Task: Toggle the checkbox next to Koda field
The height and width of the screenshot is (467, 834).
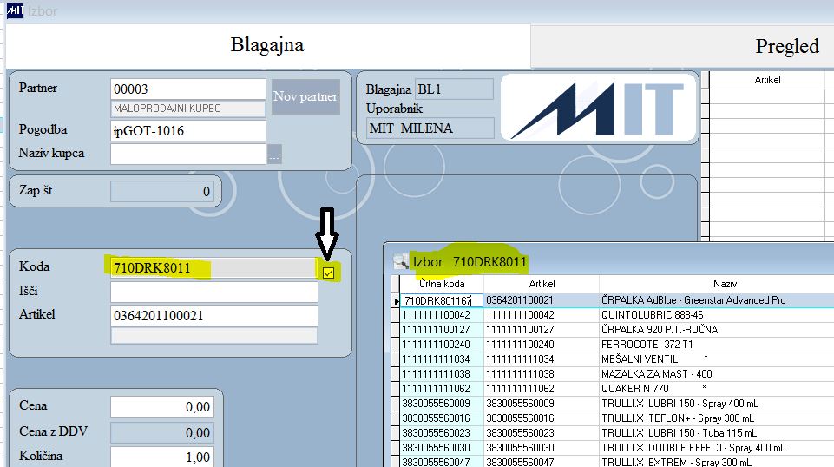Action: pos(328,273)
